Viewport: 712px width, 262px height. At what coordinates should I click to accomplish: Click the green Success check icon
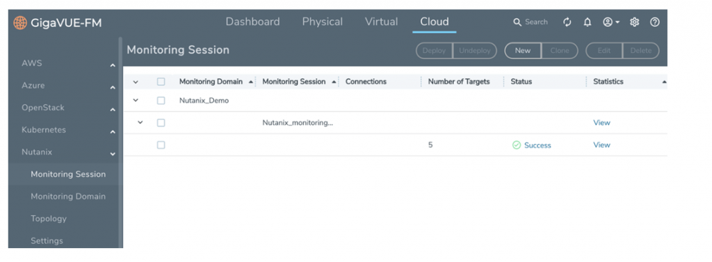click(517, 145)
